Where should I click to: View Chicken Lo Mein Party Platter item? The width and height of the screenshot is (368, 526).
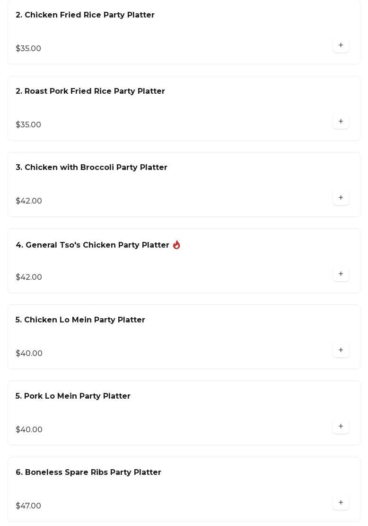pos(80,320)
